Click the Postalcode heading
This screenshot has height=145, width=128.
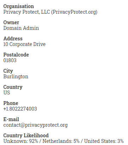16,55
